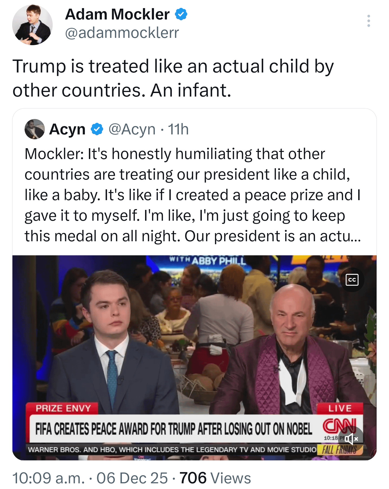Click the 06 Dec 25 date
Image resolution: width=389 pixels, height=489 pixels.
tap(132, 478)
